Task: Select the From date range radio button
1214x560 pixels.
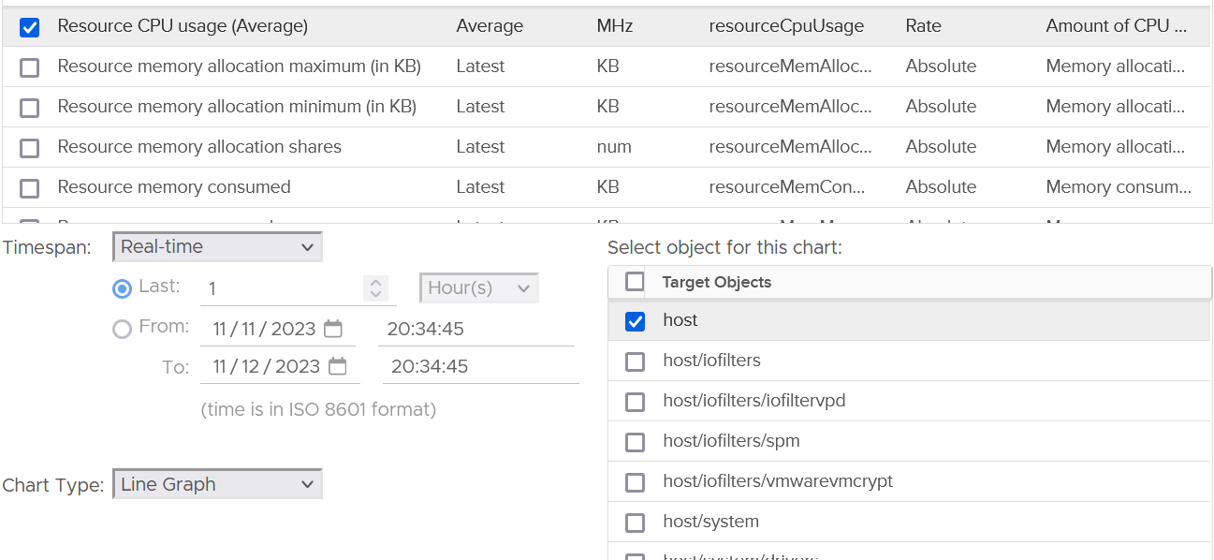Action: tap(122, 329)
